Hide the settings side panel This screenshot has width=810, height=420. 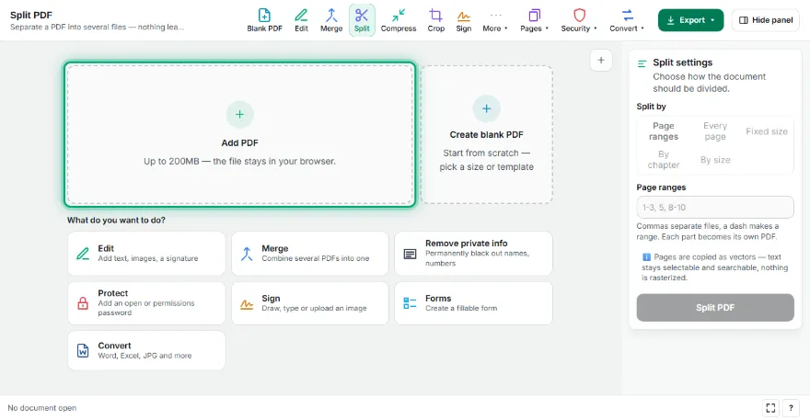(x=766, y=20)
